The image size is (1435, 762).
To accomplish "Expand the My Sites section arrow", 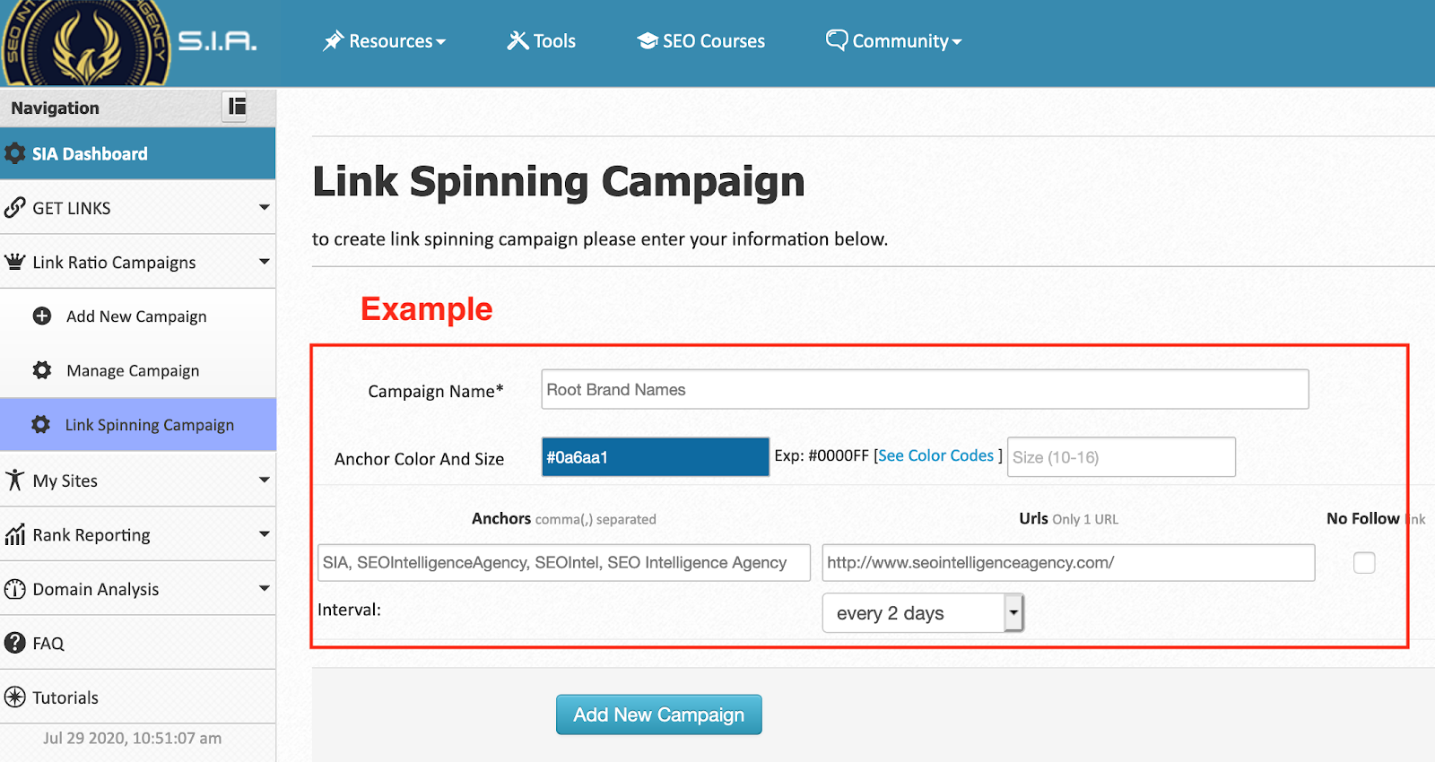I will pos(265,480).
